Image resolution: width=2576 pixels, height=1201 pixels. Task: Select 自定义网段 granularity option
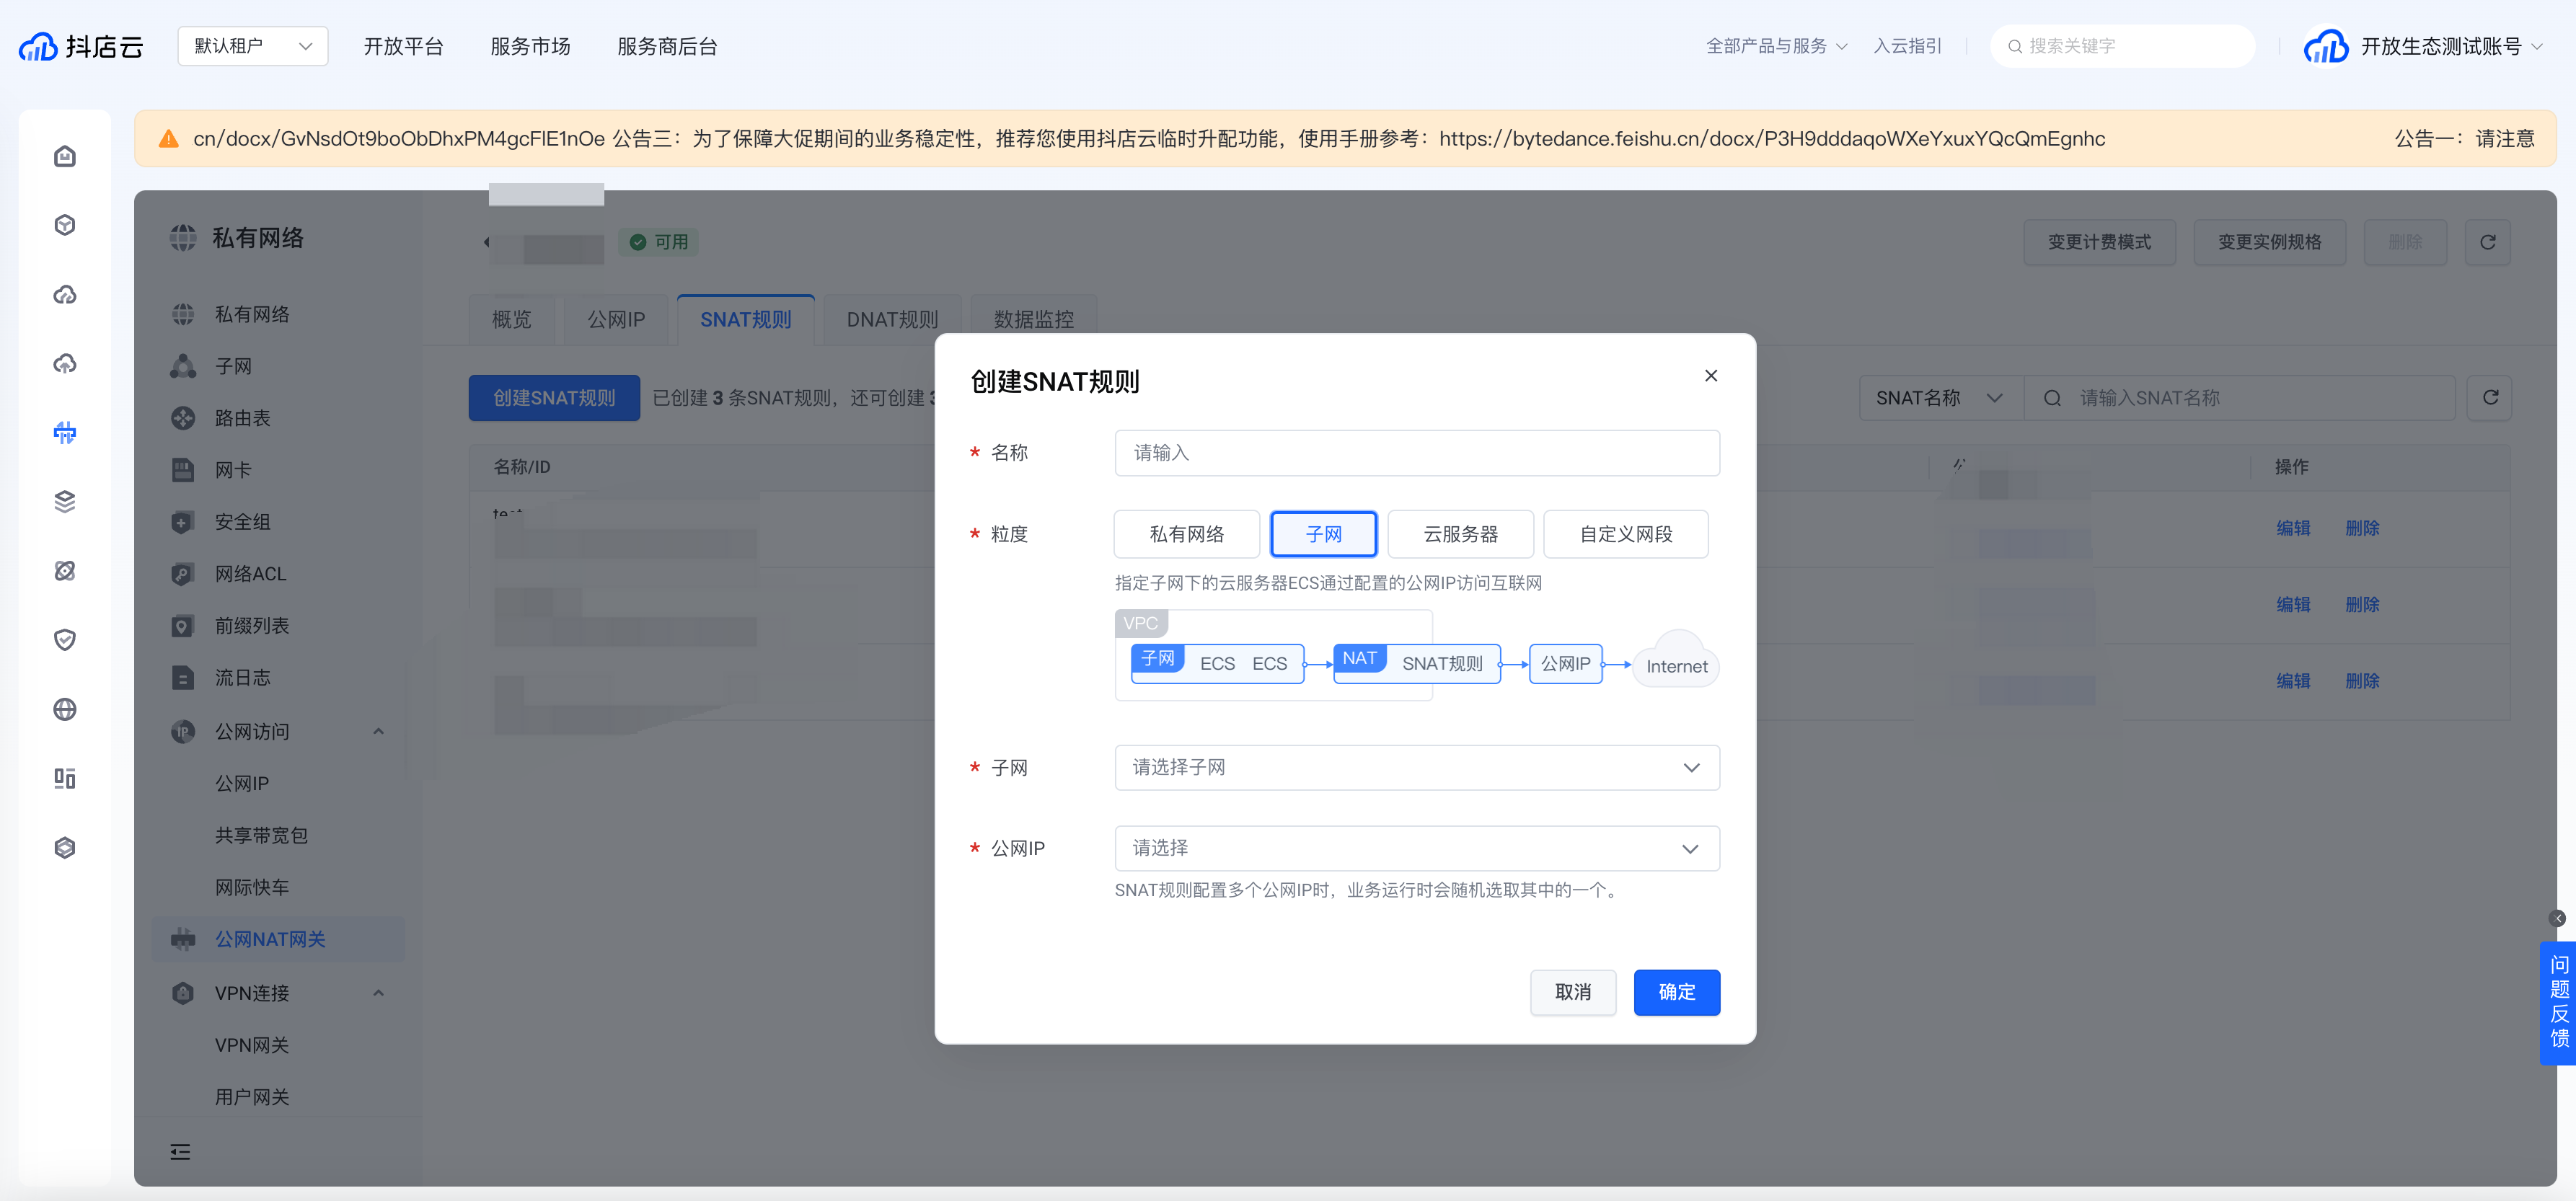(1625, 534)
